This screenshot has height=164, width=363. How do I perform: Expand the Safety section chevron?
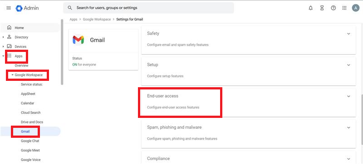[x=348, y=34]
